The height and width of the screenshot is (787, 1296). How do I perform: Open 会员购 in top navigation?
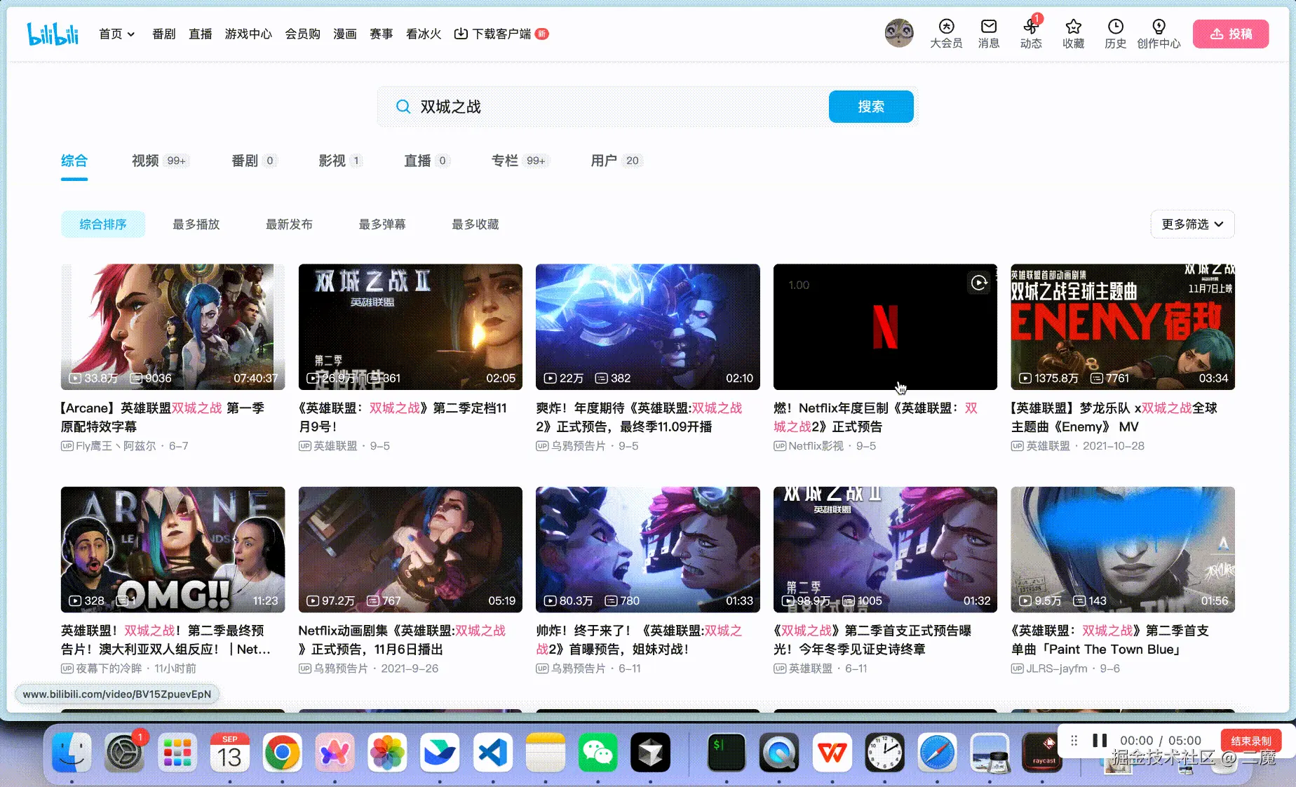click(302, 34)
